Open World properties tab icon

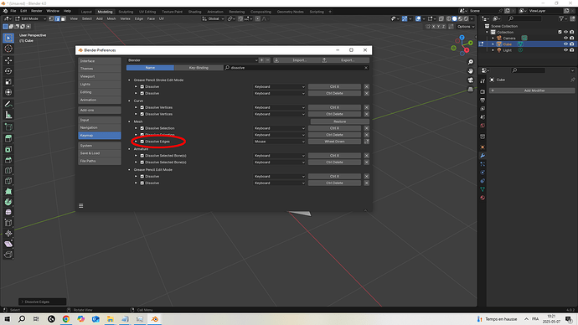click(483, 126)
